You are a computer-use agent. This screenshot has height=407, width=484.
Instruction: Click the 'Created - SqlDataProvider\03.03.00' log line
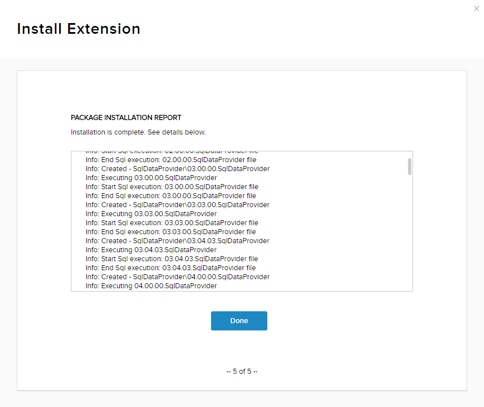177,205
